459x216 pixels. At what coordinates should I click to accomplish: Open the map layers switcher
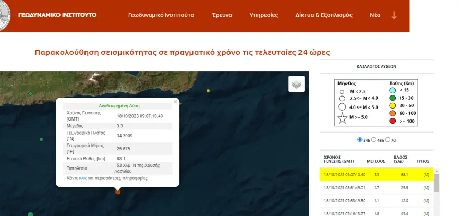pyautogui.click(x=296, y=84)
